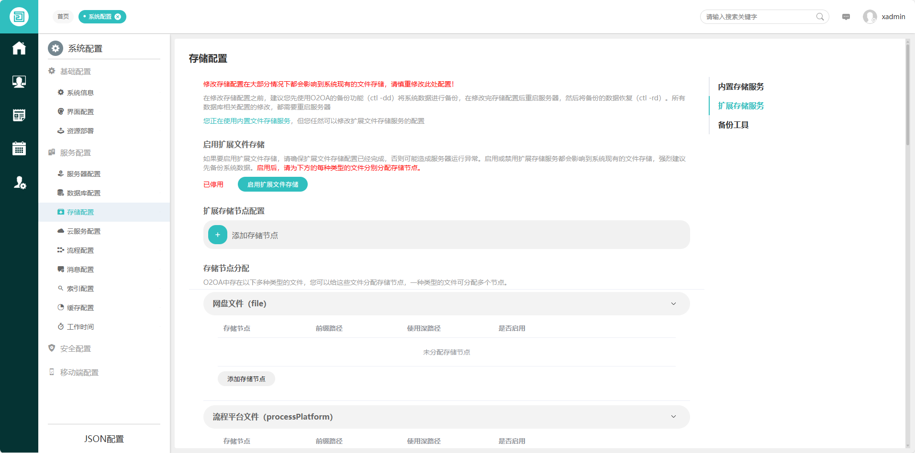The height and width of the screenshot is (453, 915).
Task: Click the 索引配置 magnifier icon
Action: pyautogui.click(x=61, y=288)
